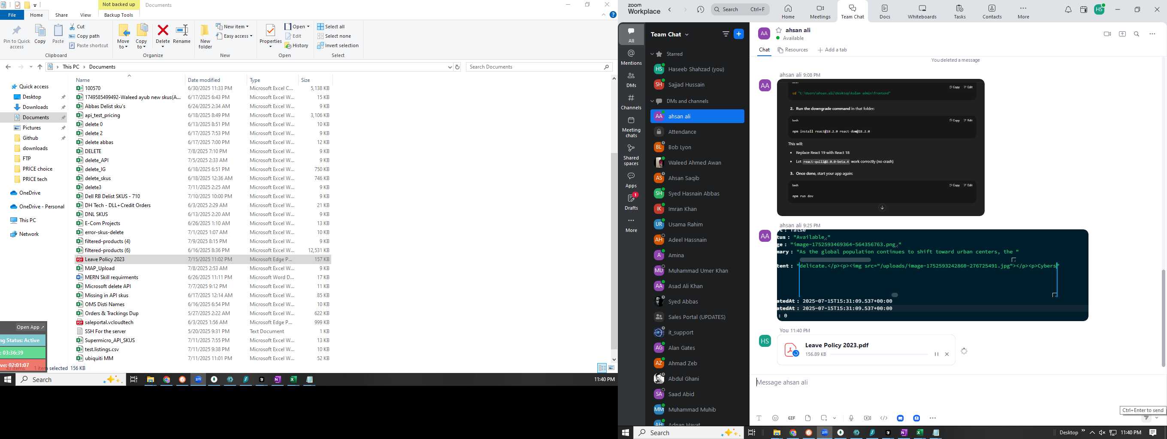Image resolution: width=1167 pixels, height=439 pixels.
Task: Open Drafts in Zoom sidebar
Action: (631, 202)
